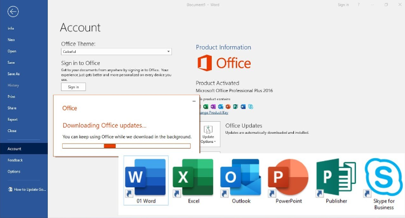The width and height of the screenshot is (405, 218).
Task: Click small Word icon under product contains
Action: (x=243, y=106)
